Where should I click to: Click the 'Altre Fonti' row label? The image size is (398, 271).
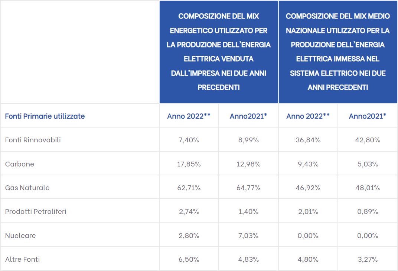pyautogui.click(x=23, y=260)
